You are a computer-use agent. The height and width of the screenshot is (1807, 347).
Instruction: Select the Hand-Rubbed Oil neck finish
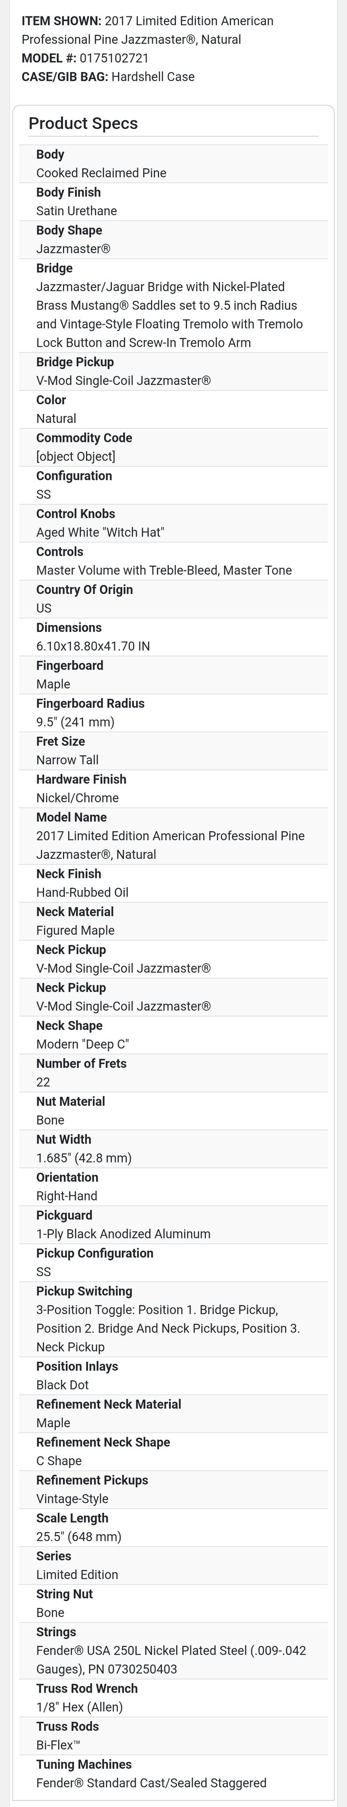point(83,892)
